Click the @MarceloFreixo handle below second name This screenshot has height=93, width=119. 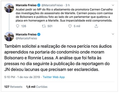tap(26, 38)
